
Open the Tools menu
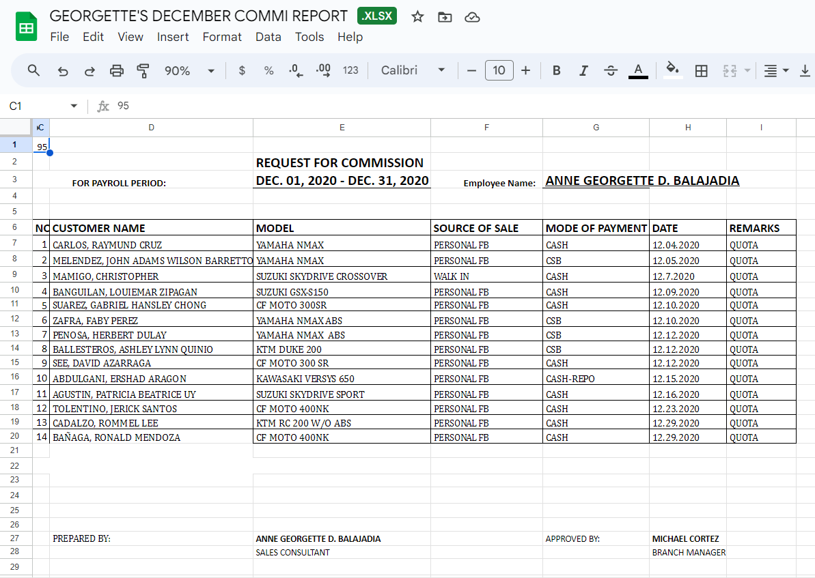click(309, 37)
